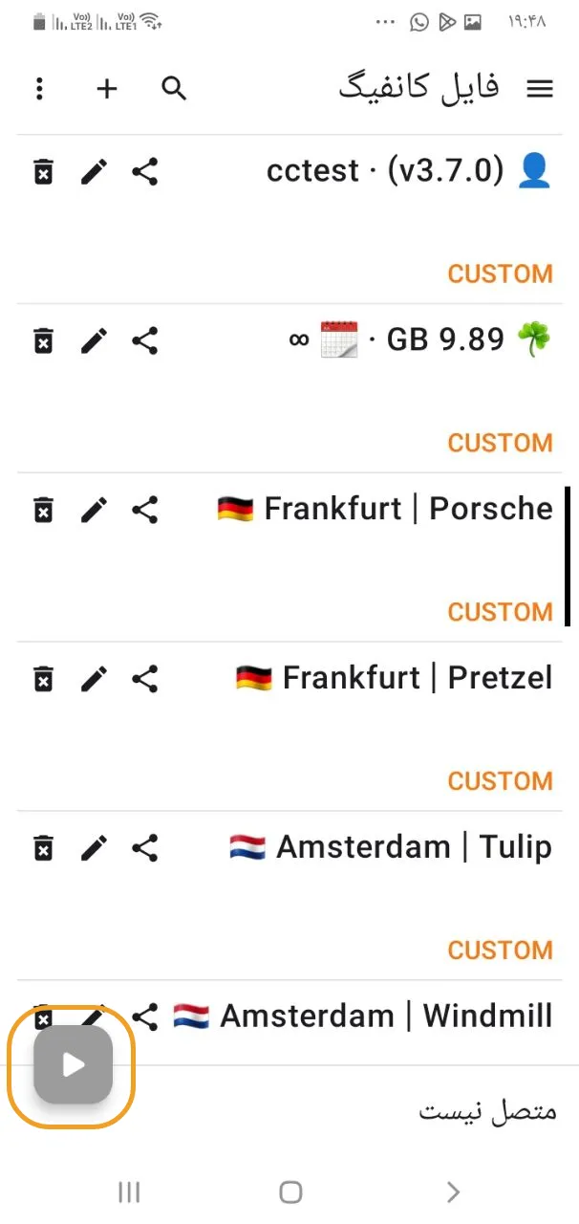The width and height of the screenshot is (579, 1224).
Task: Delete the Frankfurt | Pretzel config
Action: click(43, 679)
